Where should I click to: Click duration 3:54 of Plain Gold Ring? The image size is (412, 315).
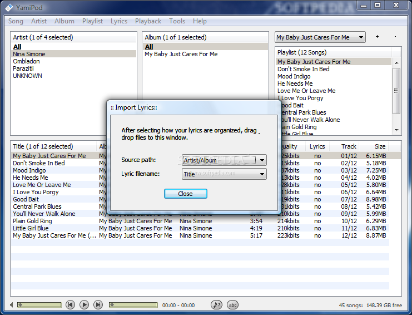click(256, 221)
